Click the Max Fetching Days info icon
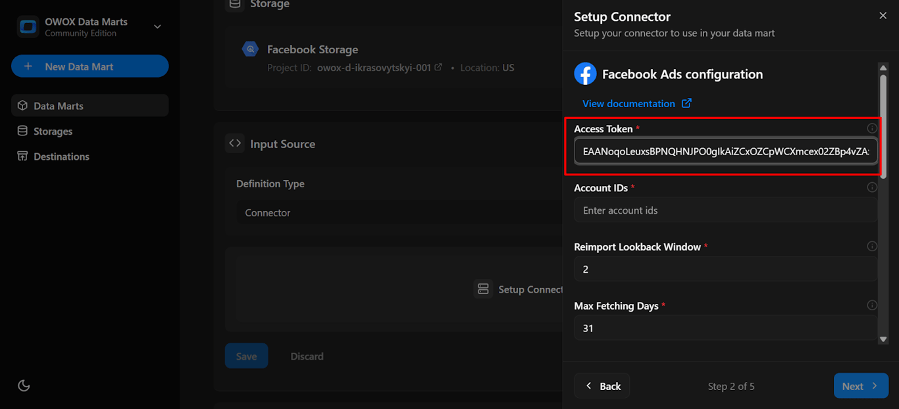Screen dimensions: 899x409 tap(872, 306)
